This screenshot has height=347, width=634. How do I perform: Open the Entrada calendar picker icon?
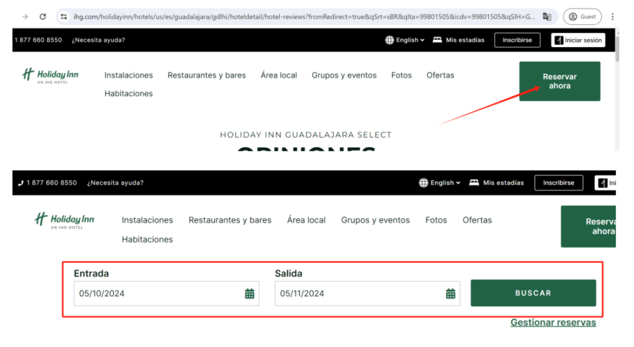(x=250, y=294)
